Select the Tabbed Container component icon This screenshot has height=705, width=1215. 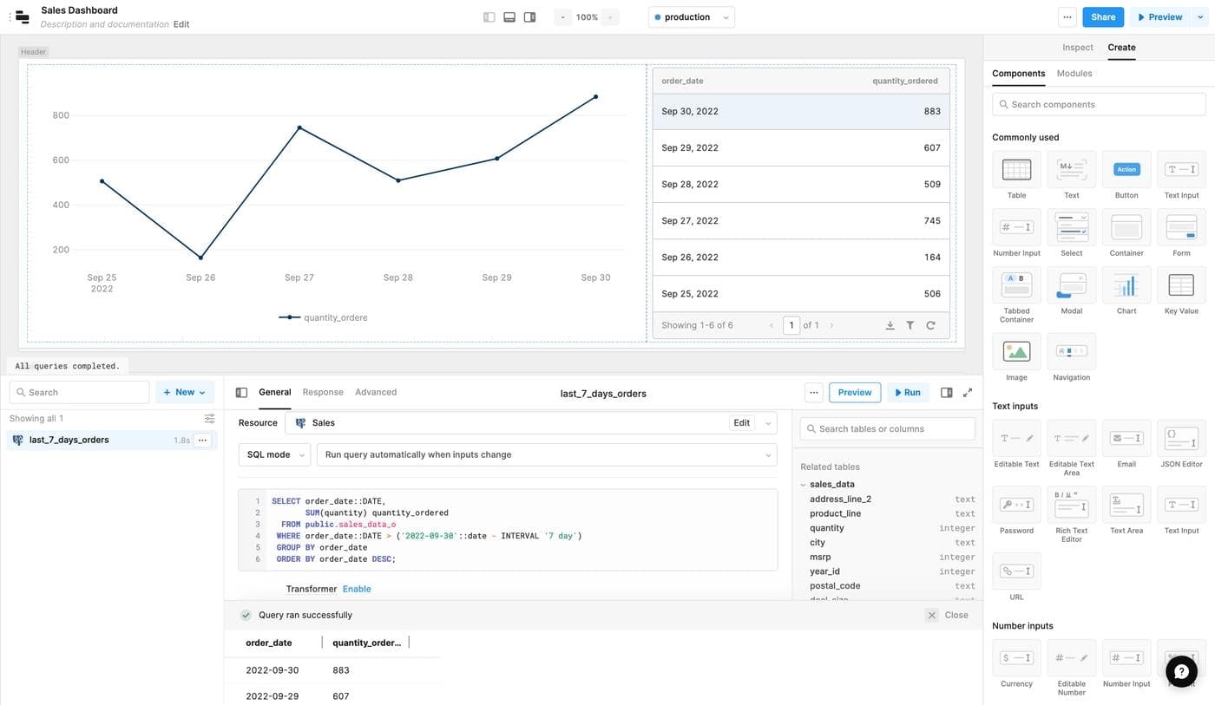pos(1016,285)
